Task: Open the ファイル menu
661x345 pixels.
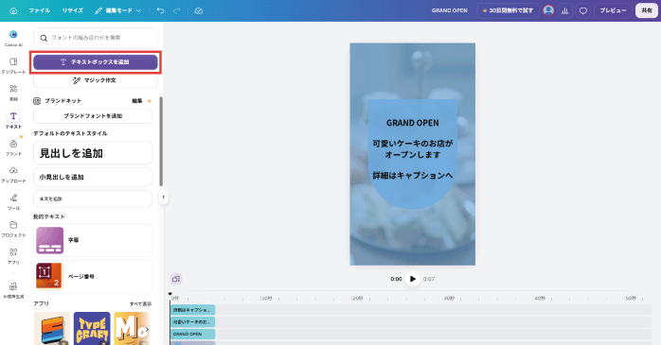Action: (39, 10)
